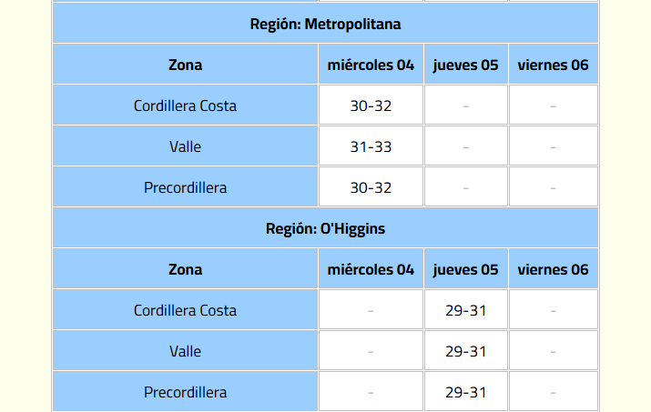The image size is (651, 412).
Task: Click the 'Región: O'Higgins' table header
Action: pyautogui.click(x=325, y=228)
